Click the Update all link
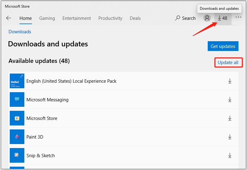Viewport: 247px width, 170px height. (x=228, y=63)
